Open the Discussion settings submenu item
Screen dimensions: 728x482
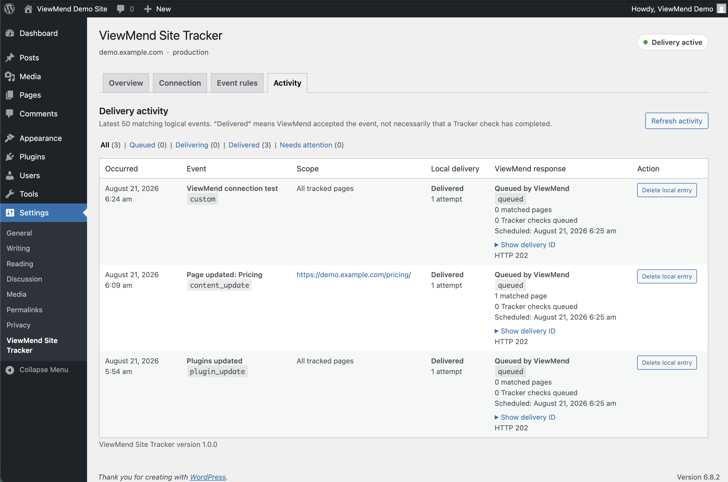[24, 279]
